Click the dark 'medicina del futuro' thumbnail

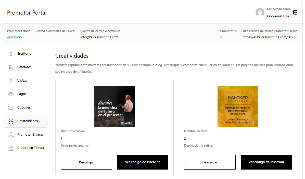point(115,107)
